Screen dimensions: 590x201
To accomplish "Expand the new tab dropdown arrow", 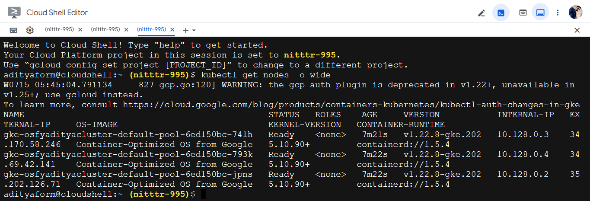I will tap(194, 30).
